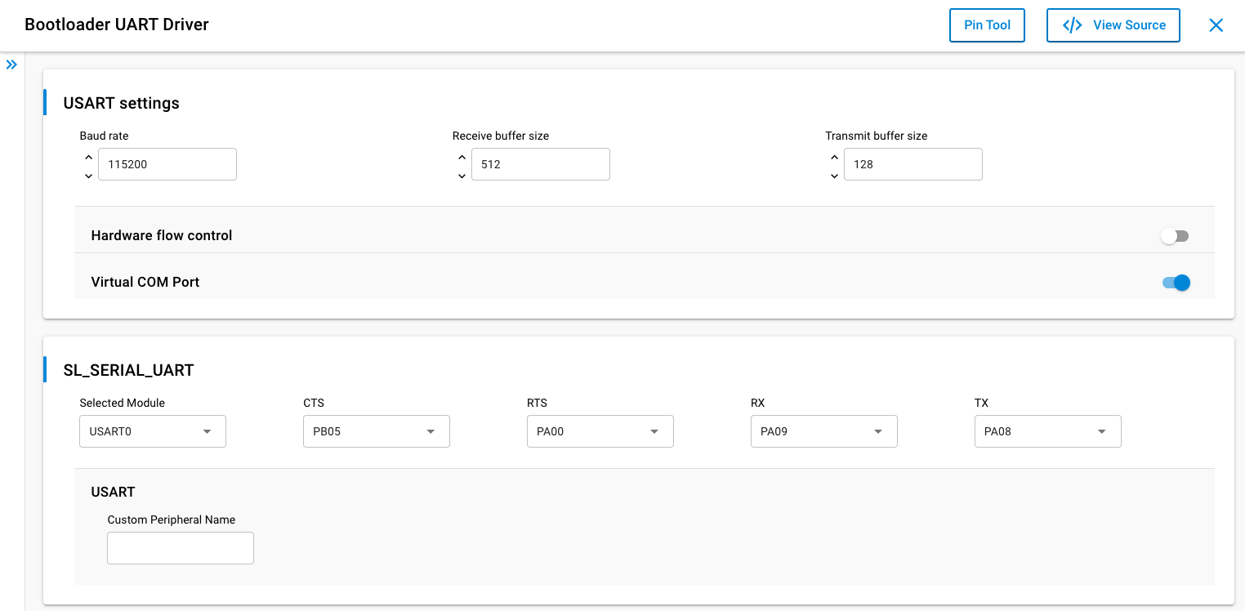The width and height of the screenshot is (1245, 611).
Task: Open the Pin Tool
Action: pos(987,25)
